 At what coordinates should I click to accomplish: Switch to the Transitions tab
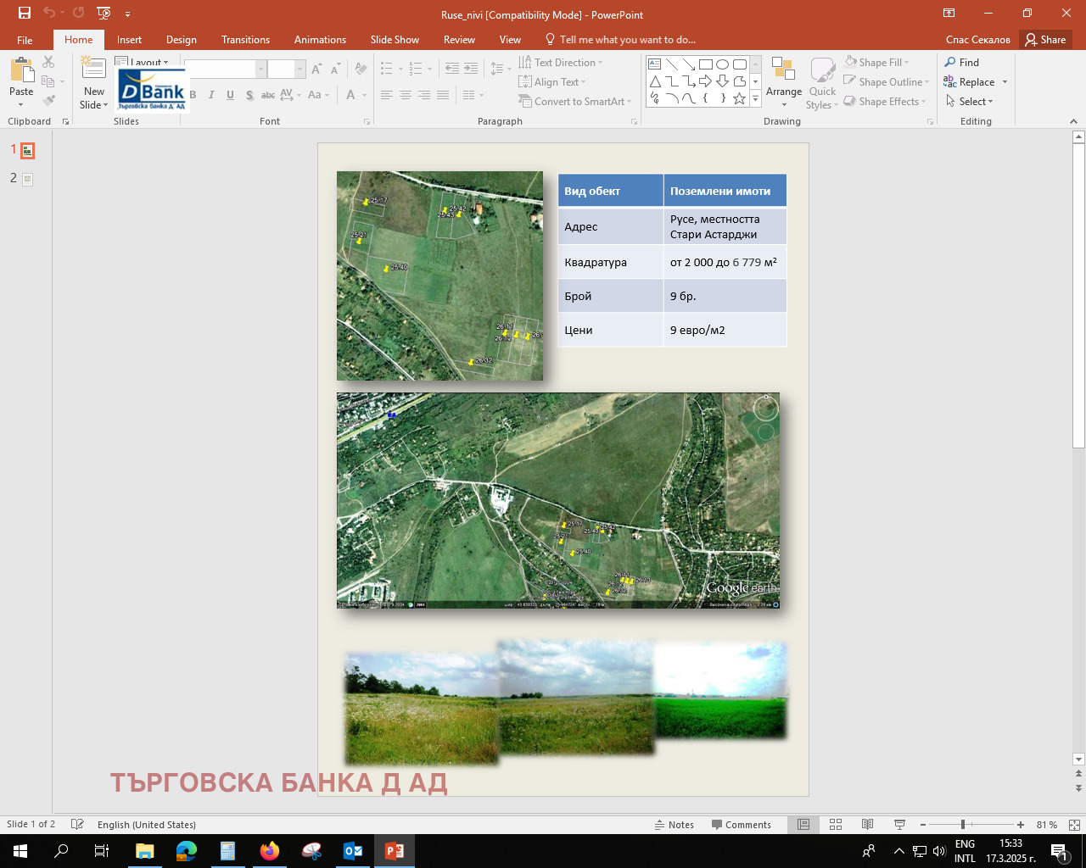[x=245, y=40]
